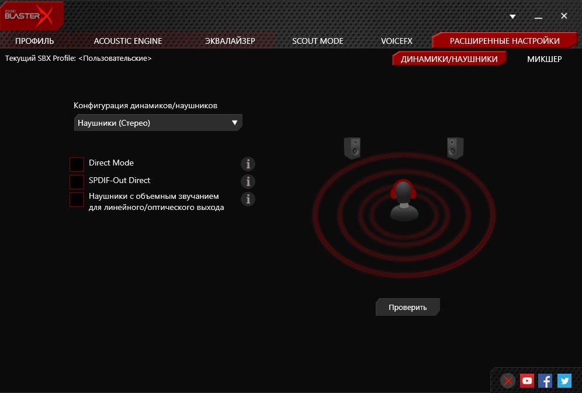
Task: Open the VOICEFX tab
Action: click(396, 41)
